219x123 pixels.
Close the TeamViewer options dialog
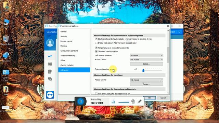[x=168, y=26]
